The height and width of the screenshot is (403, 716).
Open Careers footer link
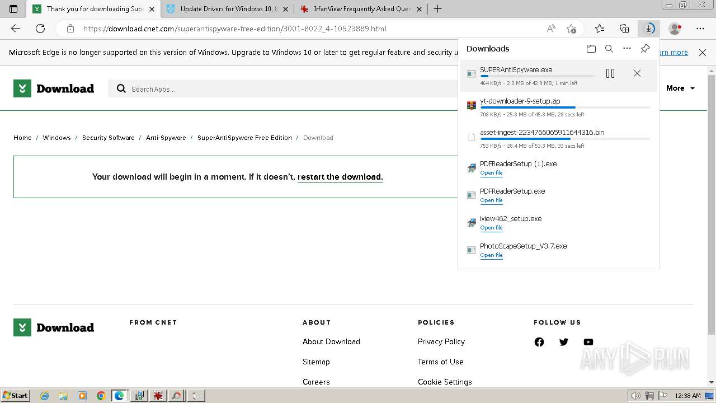coord(316,382)
